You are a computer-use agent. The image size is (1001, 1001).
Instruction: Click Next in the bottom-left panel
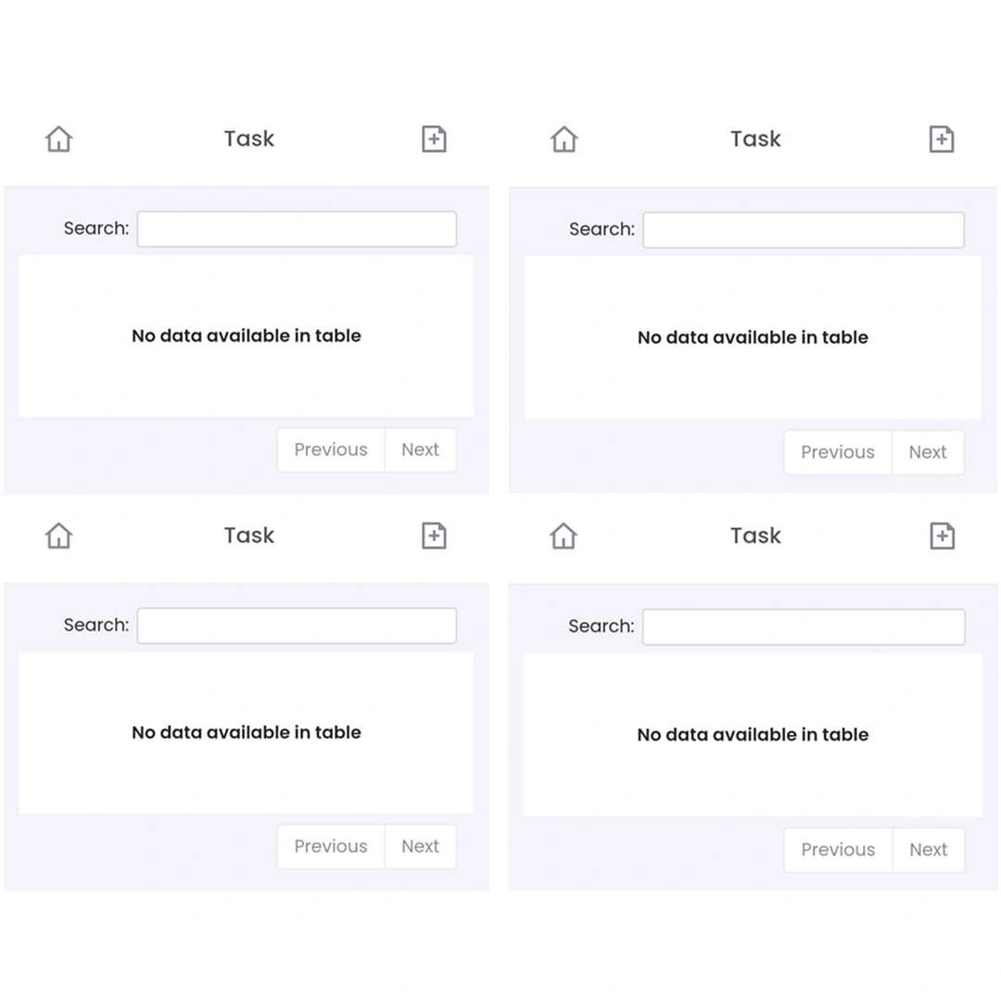click(x=420, y=846)
